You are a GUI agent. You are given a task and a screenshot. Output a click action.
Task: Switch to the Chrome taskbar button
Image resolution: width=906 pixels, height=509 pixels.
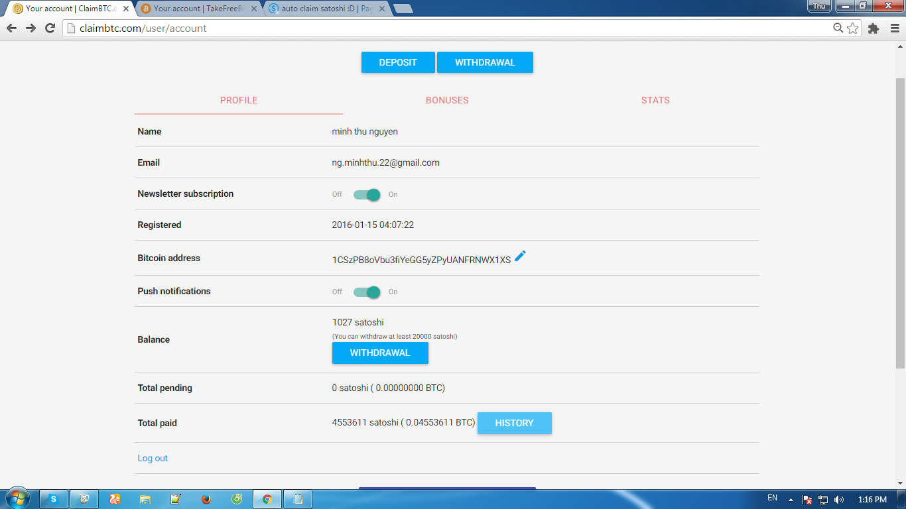tap(267, 499)
